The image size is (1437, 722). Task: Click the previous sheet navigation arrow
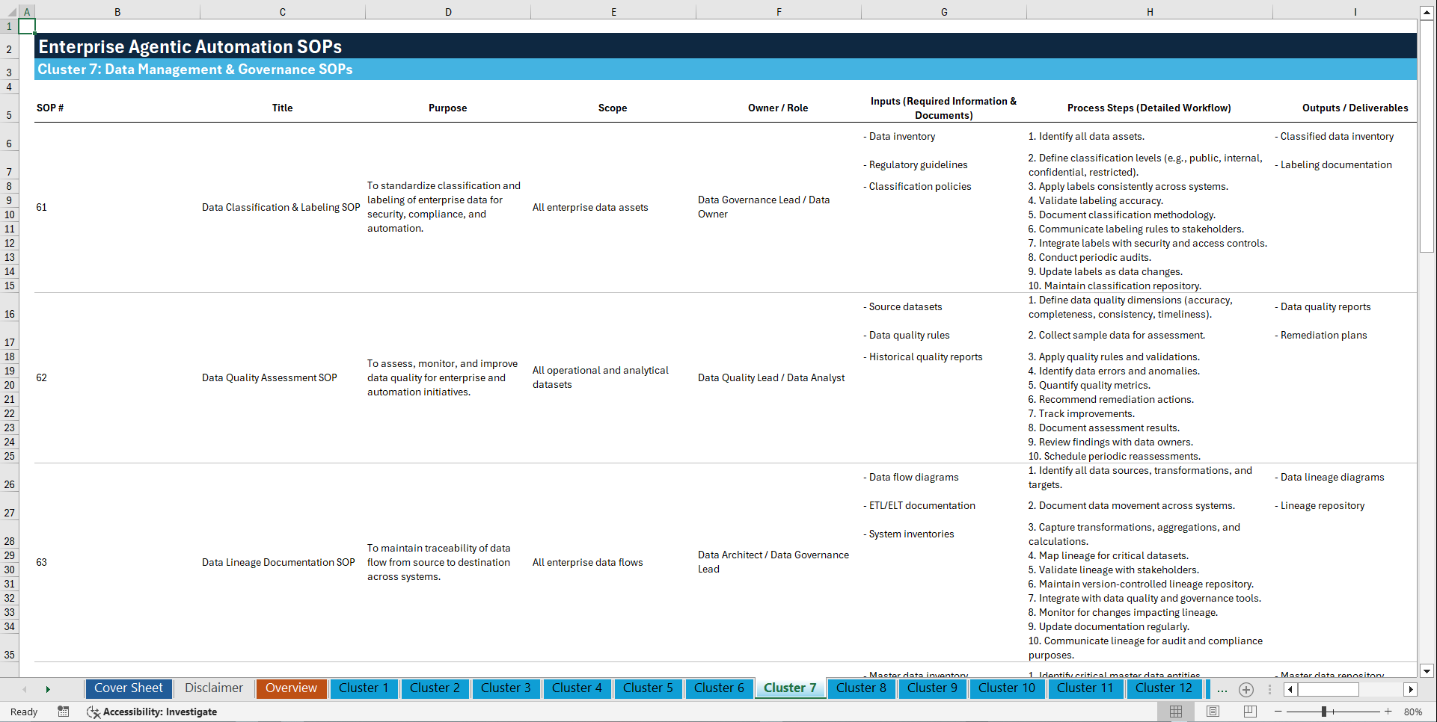[x=25, y=689]
